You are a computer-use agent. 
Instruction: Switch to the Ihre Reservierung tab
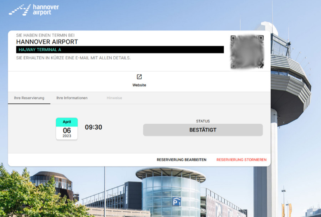[x=29, y=98]
